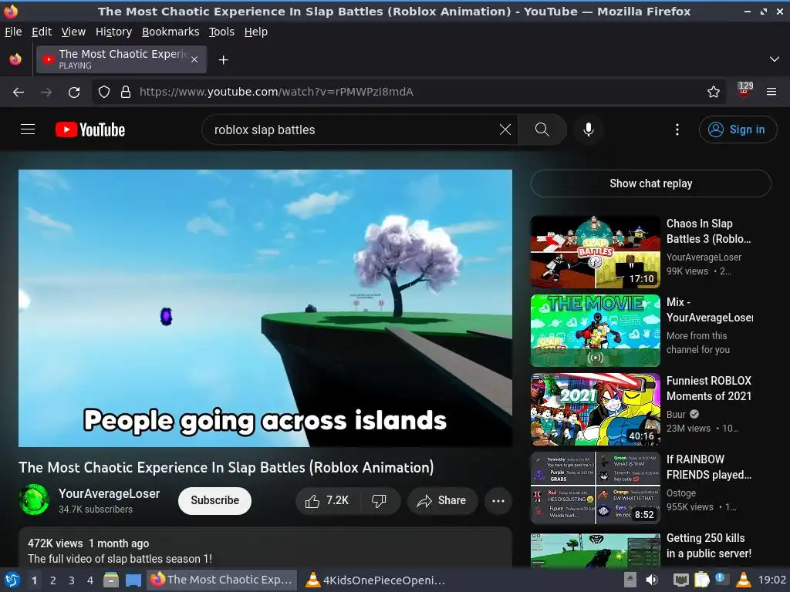Viewport: 790px width, 592px height.
Task: Open the extension icon with 129 badge
Action: click(744, 91)
